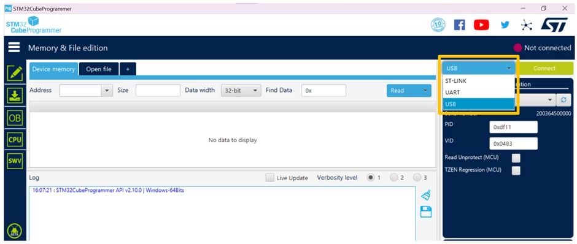Open the ST Twitter page icon
The width and height of the screenshot is (577, 244).
505,25
